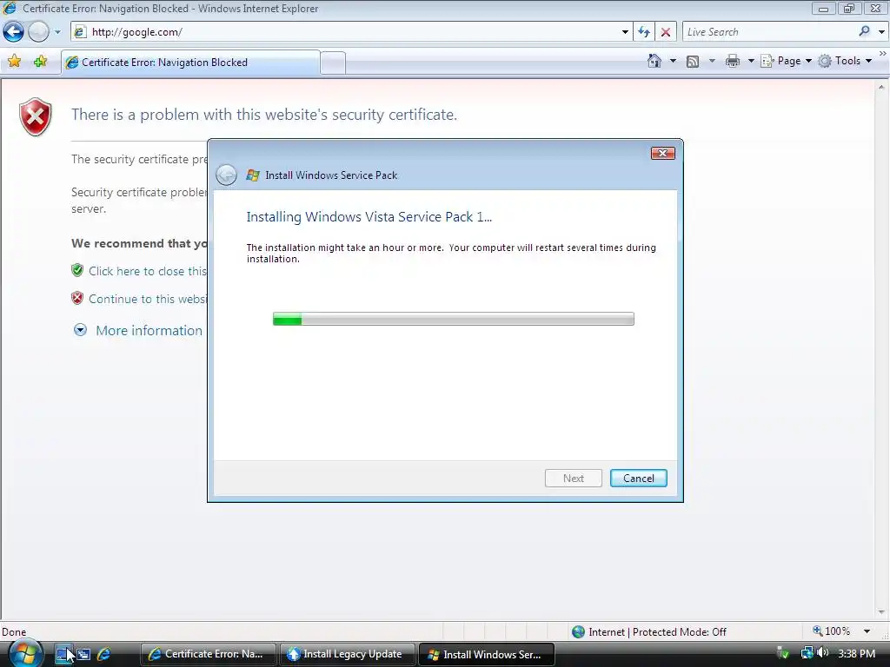Click the Internet | Protected Mode: Off status
The width and height of the screenshot is (890, 667).
[x=648, y=632]
